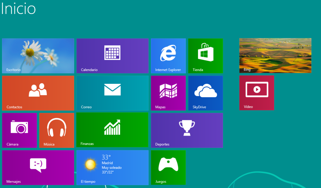Open the Bing landscape tile
Viewport: 321px width, 188px height.
pyautogui.click(x=275, y=55)
